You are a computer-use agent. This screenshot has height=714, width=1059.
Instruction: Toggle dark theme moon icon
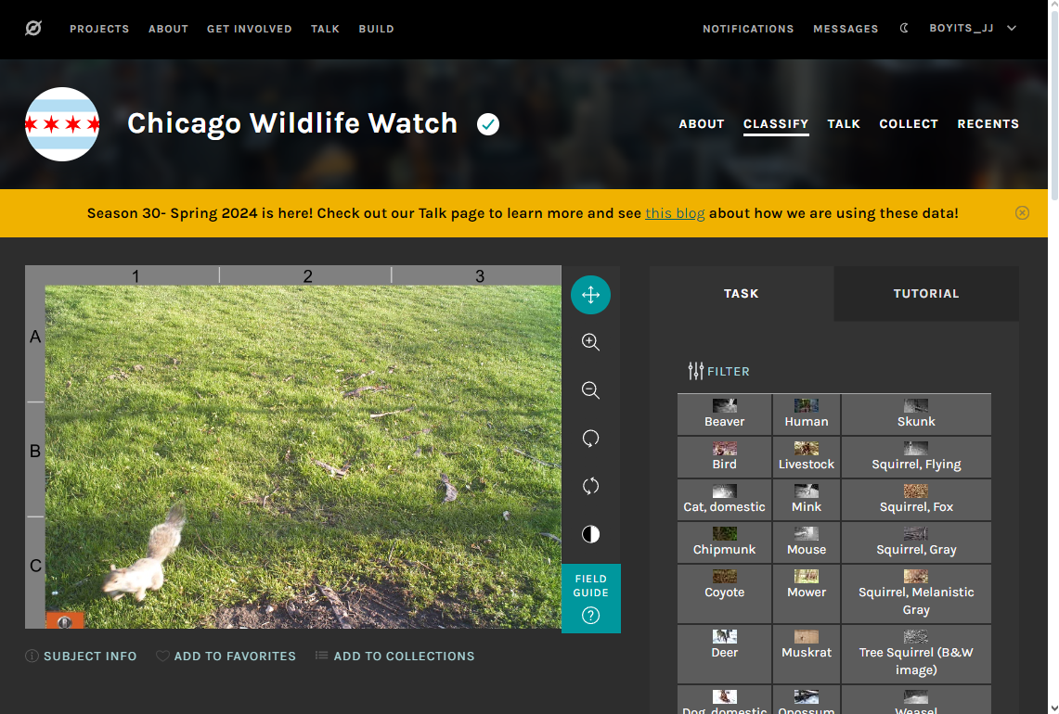(904, 29)
